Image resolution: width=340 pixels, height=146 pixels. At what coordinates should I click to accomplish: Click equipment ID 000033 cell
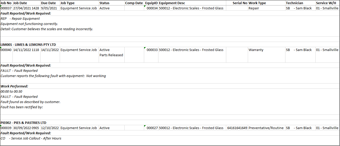pyautogui.click(x=152, y=50)
